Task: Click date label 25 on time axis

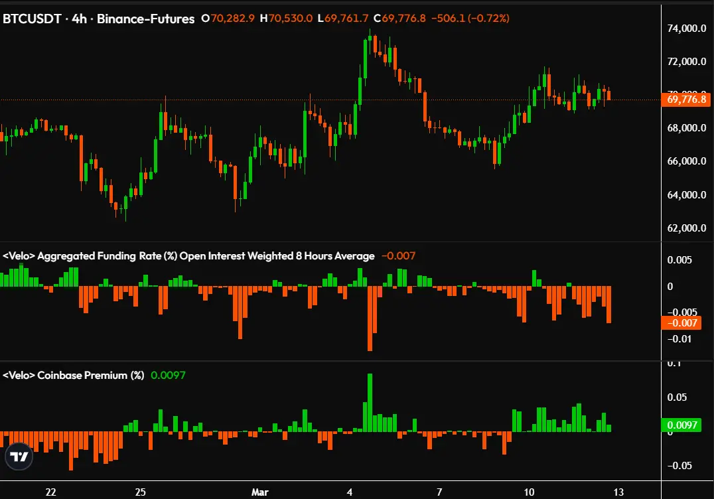Action: click(140, 492)
